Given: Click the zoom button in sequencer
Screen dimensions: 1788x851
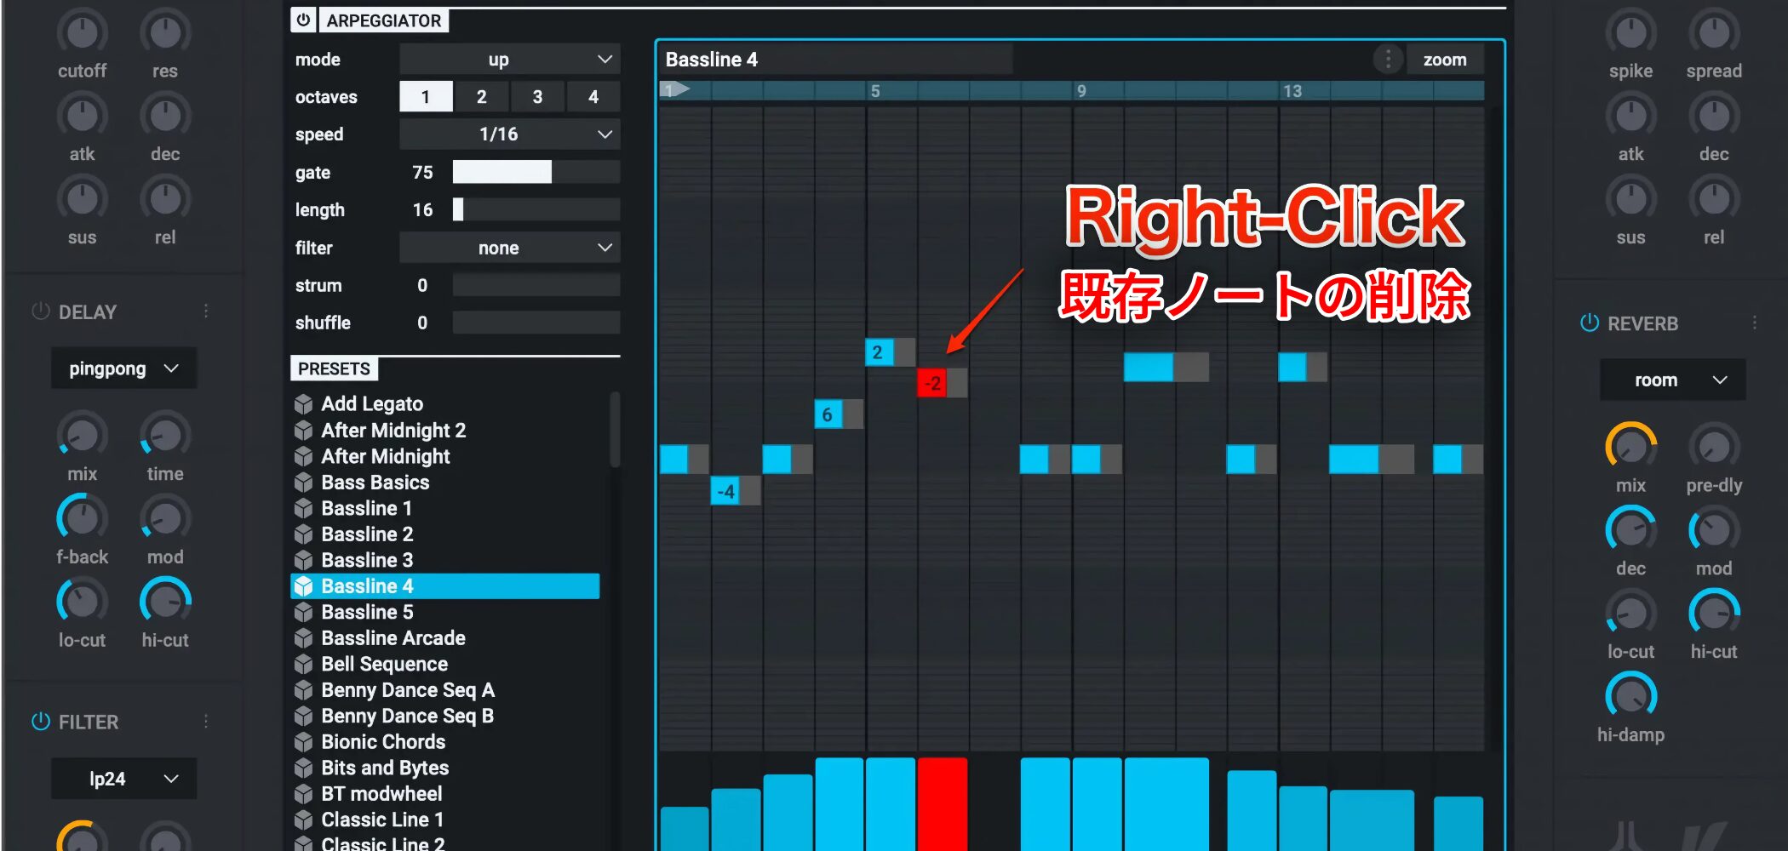Looking at the screenshot, I should click(x=1445, y=60).
